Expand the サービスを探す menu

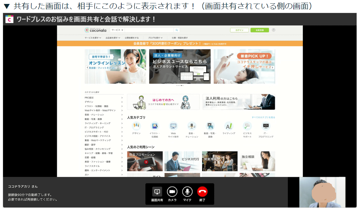(x=93, y=37)
